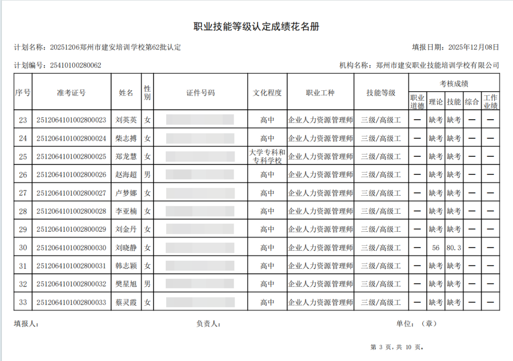The image size is (513, 361).
Task: Select exam number 2512064101002800025
Action: (71, 156)
